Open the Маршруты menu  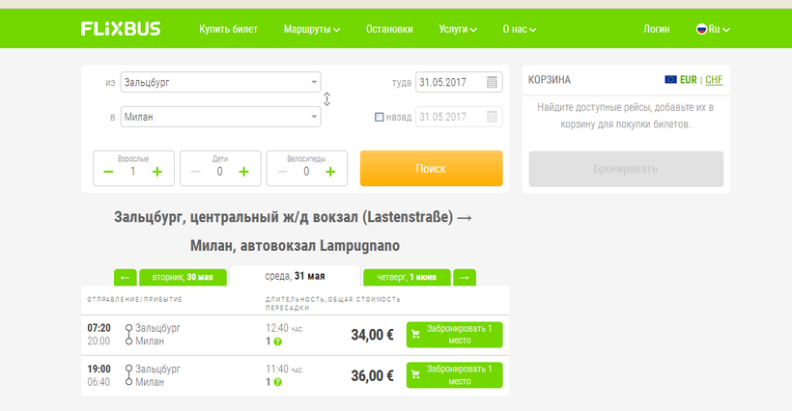tap(313, 29)
